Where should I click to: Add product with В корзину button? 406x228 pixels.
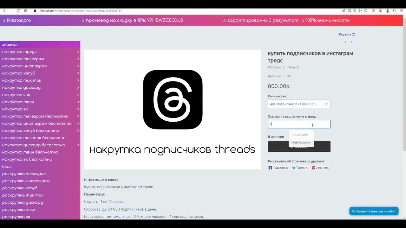click(299, 147)
